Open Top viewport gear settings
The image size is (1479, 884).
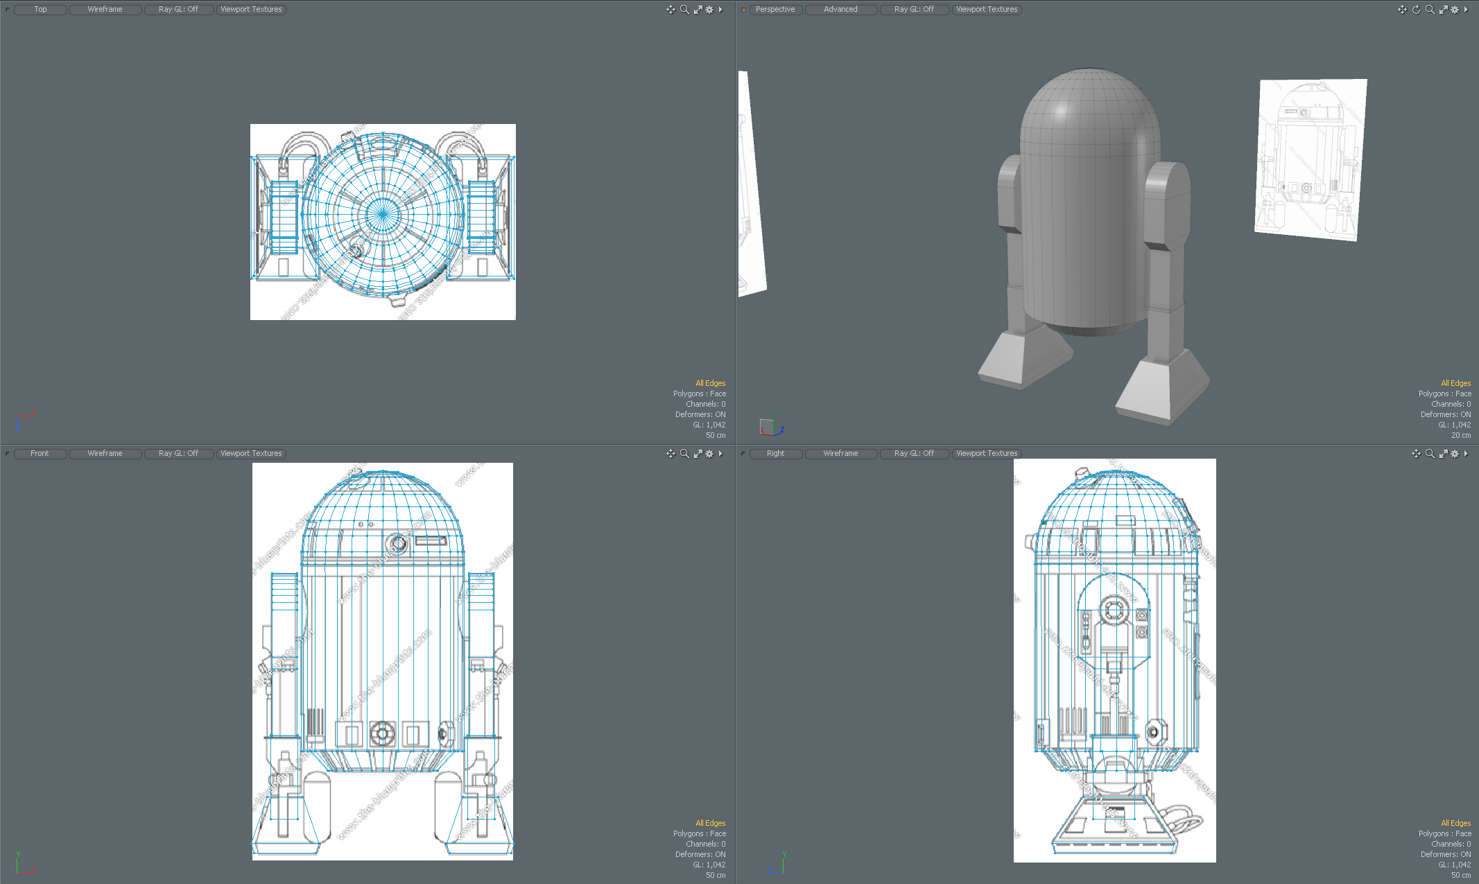coord(709,10)
